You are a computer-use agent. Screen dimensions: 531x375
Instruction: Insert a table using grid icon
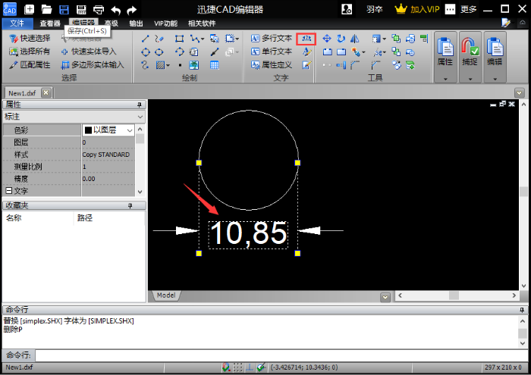(x=215, y=65)
